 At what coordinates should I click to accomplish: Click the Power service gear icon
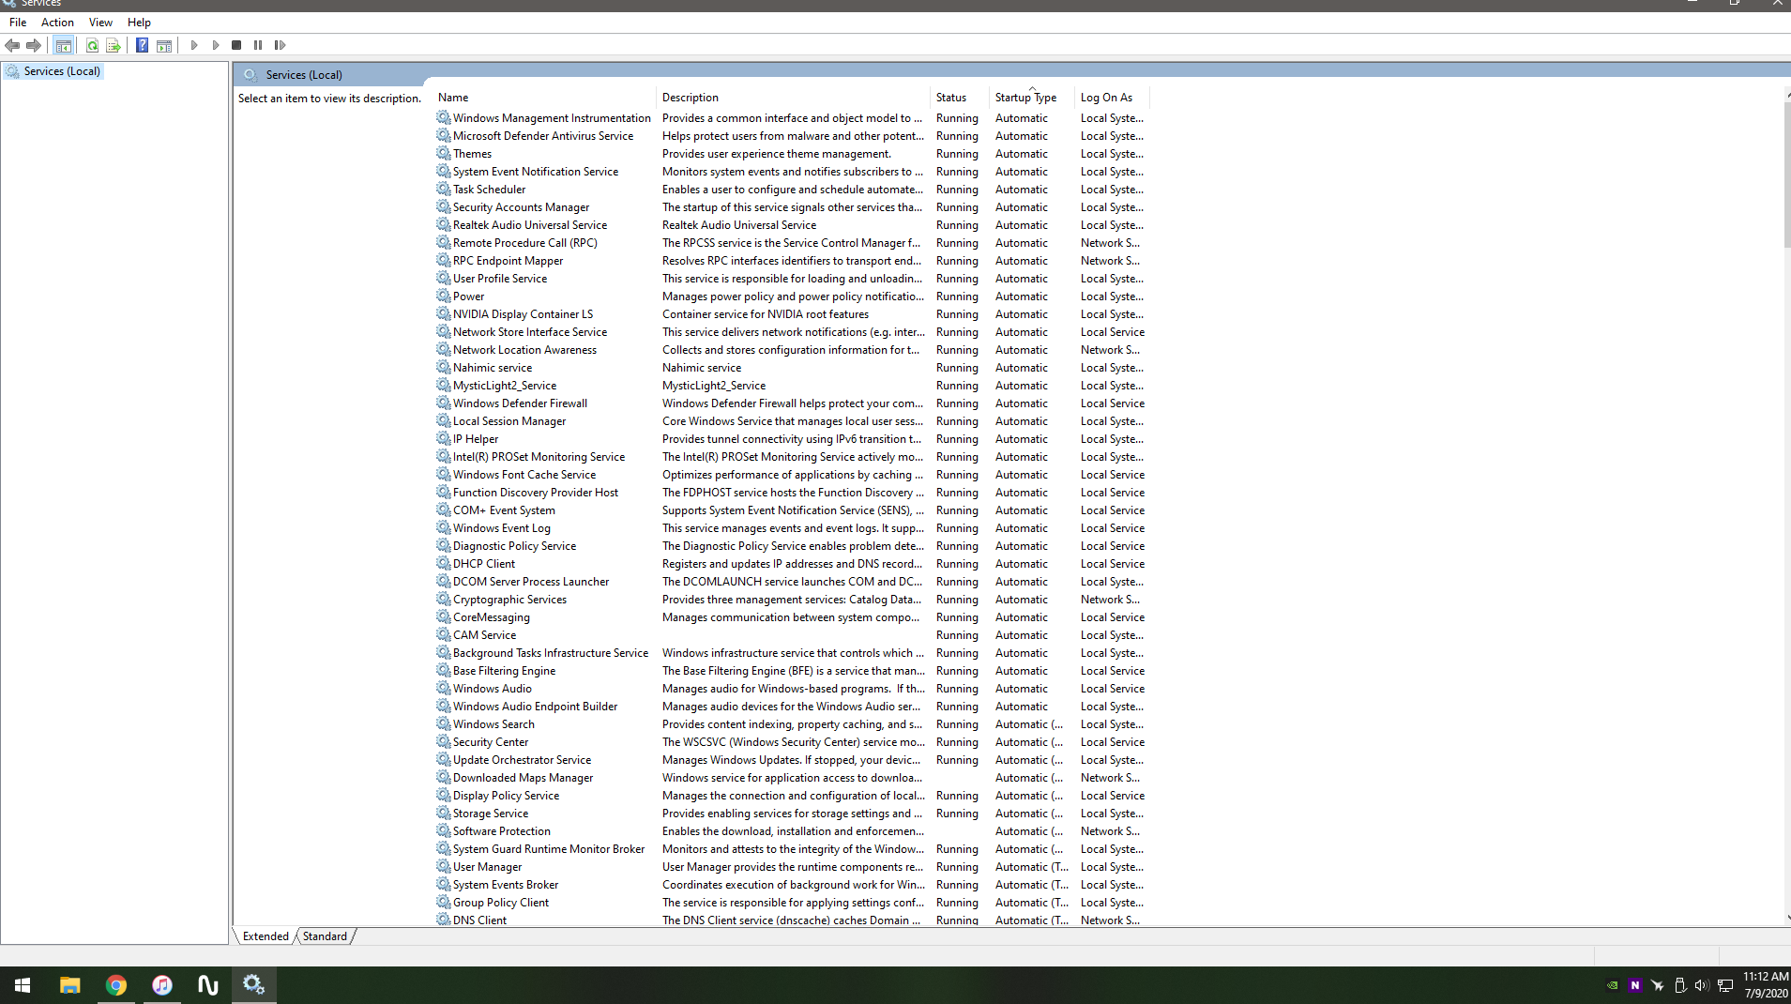443,297
